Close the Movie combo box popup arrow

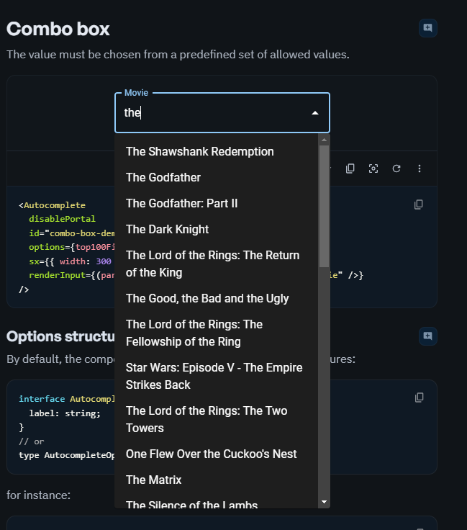pyautogui.click(x=314, y=113)
